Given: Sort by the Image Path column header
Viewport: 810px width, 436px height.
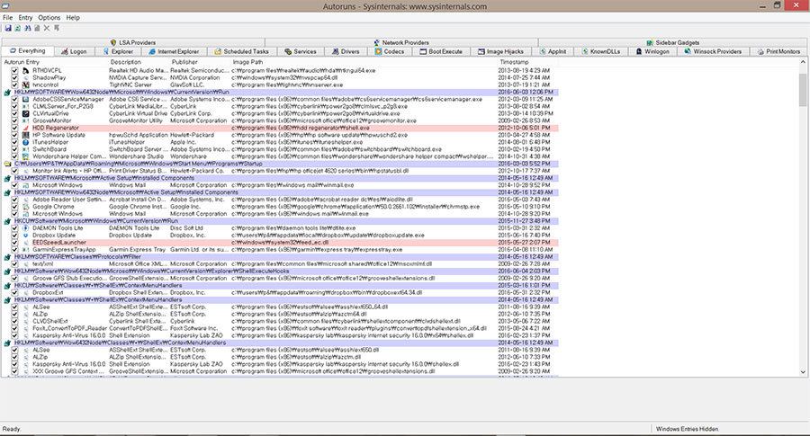Looking at the screenshot, I should click(x=364, y=62).
